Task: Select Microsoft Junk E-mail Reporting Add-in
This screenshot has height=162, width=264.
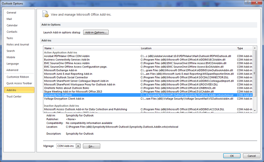Action: coord(148,74)
